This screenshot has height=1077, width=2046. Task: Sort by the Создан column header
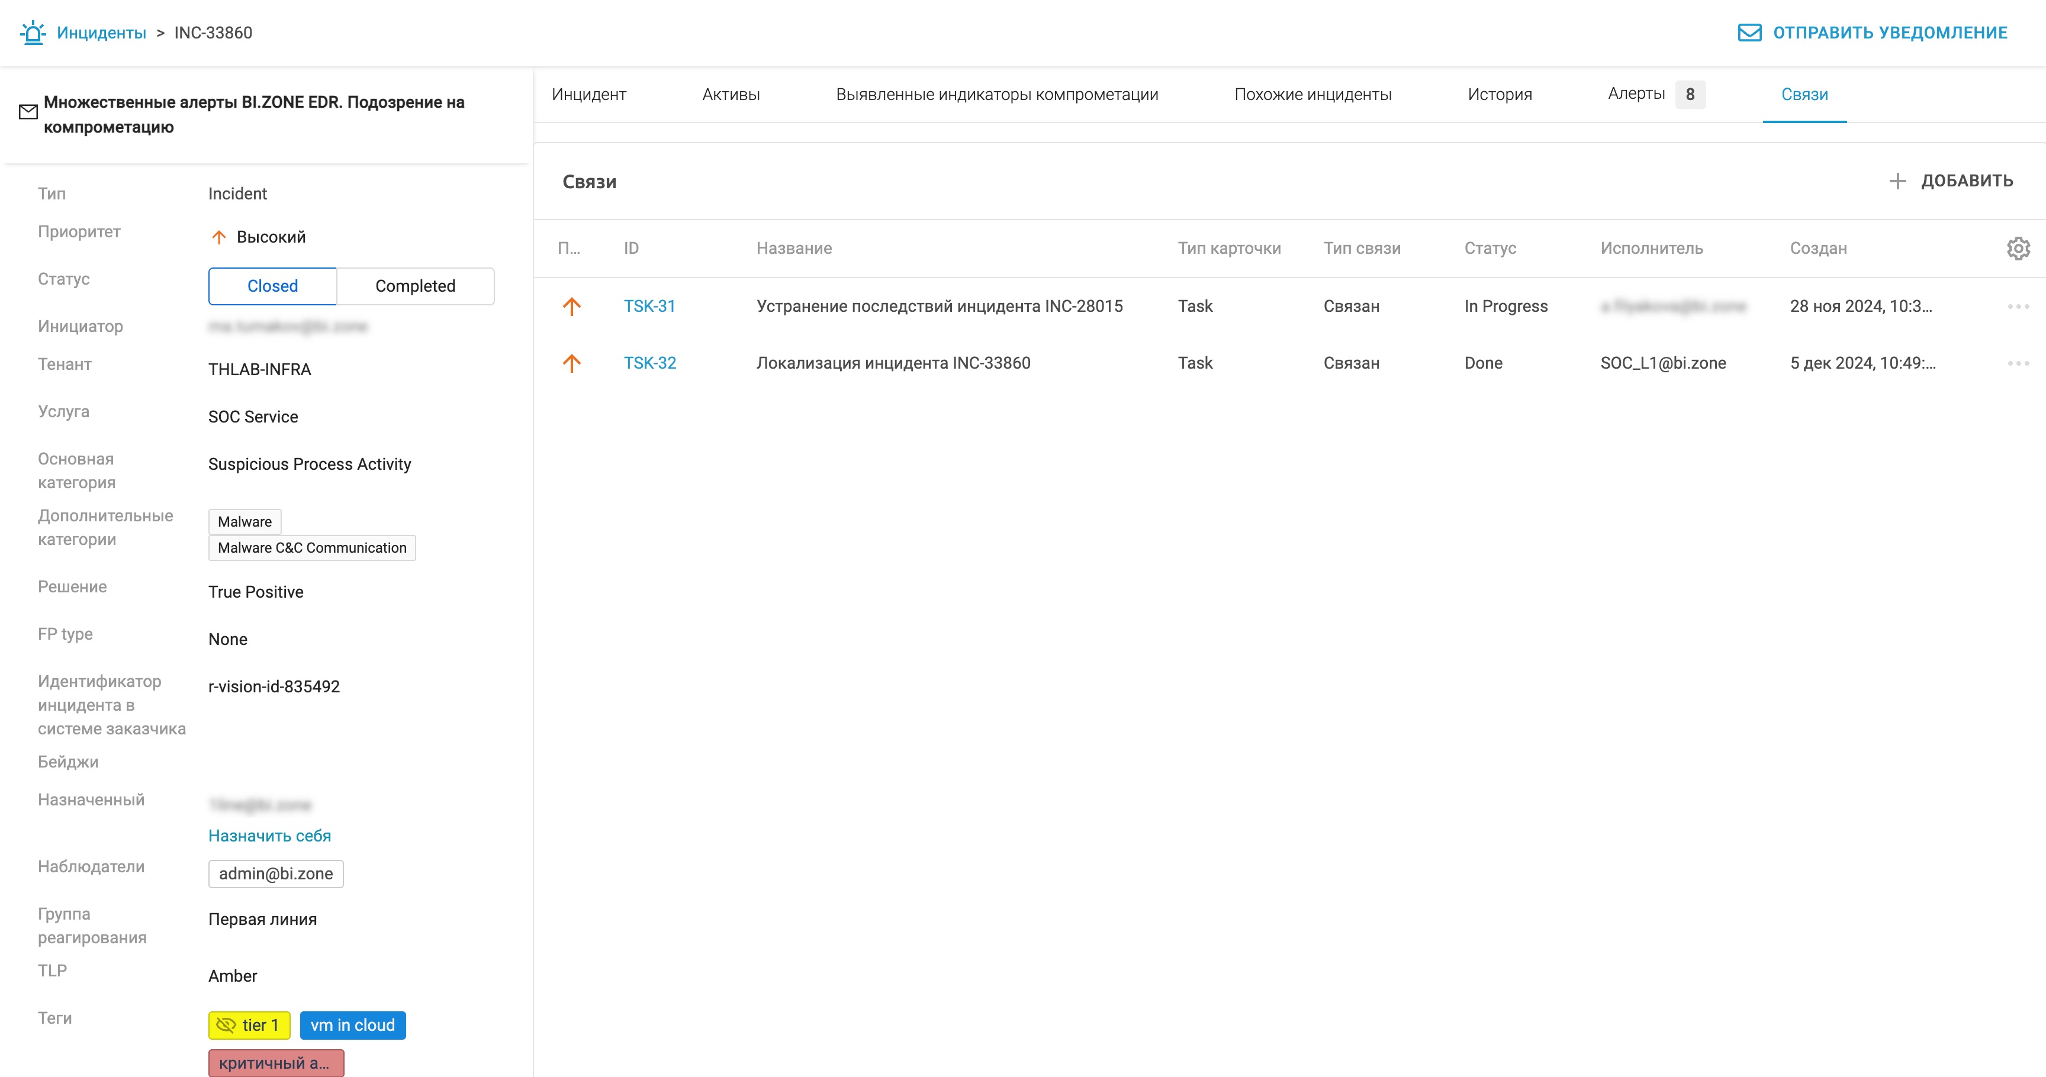click(1817, 249)
